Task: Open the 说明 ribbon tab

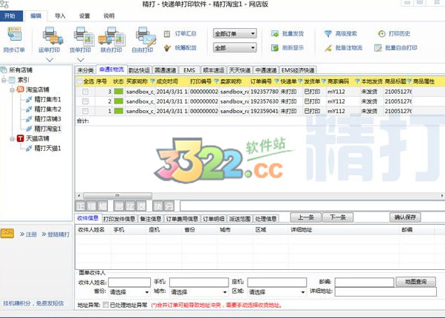Action: point(109,16)
